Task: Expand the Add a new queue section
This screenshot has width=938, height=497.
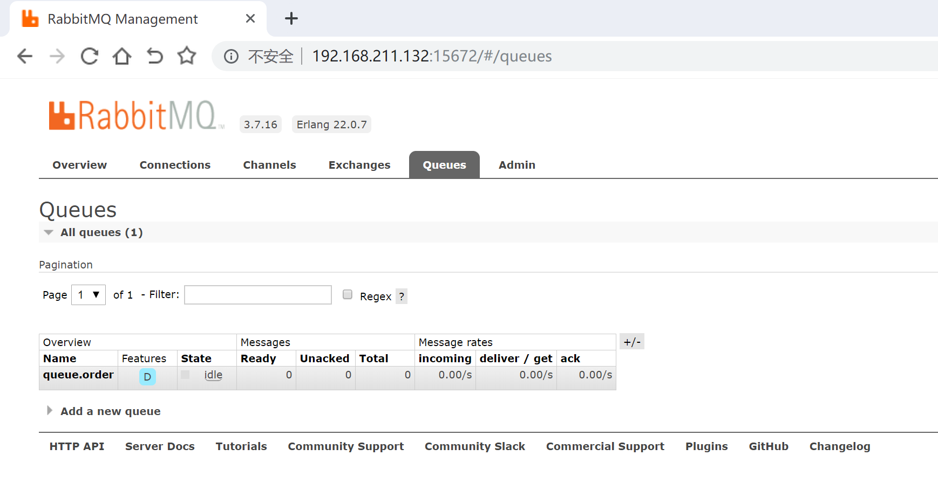Action: tap(111, 411)
